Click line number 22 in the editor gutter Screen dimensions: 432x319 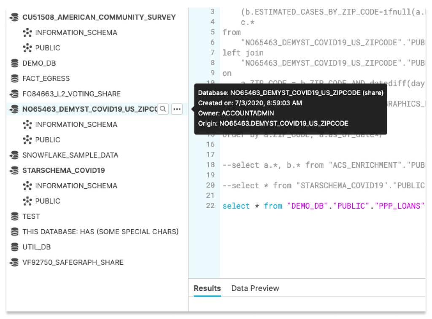[211, 206]
